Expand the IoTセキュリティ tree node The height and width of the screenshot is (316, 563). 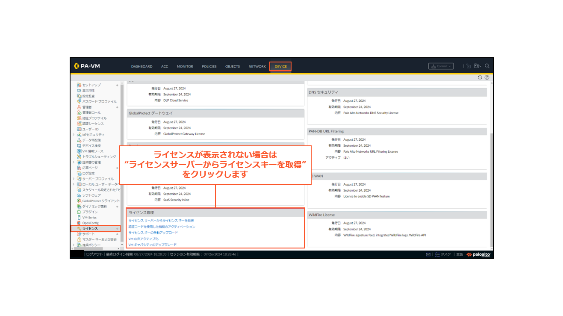[74, 135]
